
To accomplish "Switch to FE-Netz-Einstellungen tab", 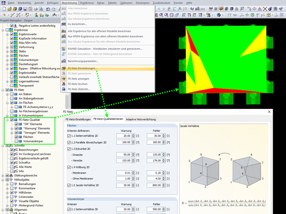I will point(78,119).
